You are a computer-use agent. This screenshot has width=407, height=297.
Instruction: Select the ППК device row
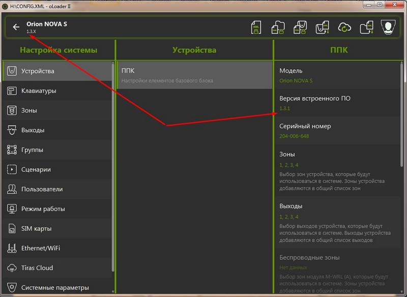[194, 75]
